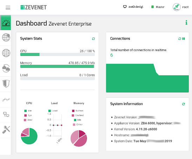The image size is (192, 159).
Task: Click the connections count 6
Action: coord(112,55)
